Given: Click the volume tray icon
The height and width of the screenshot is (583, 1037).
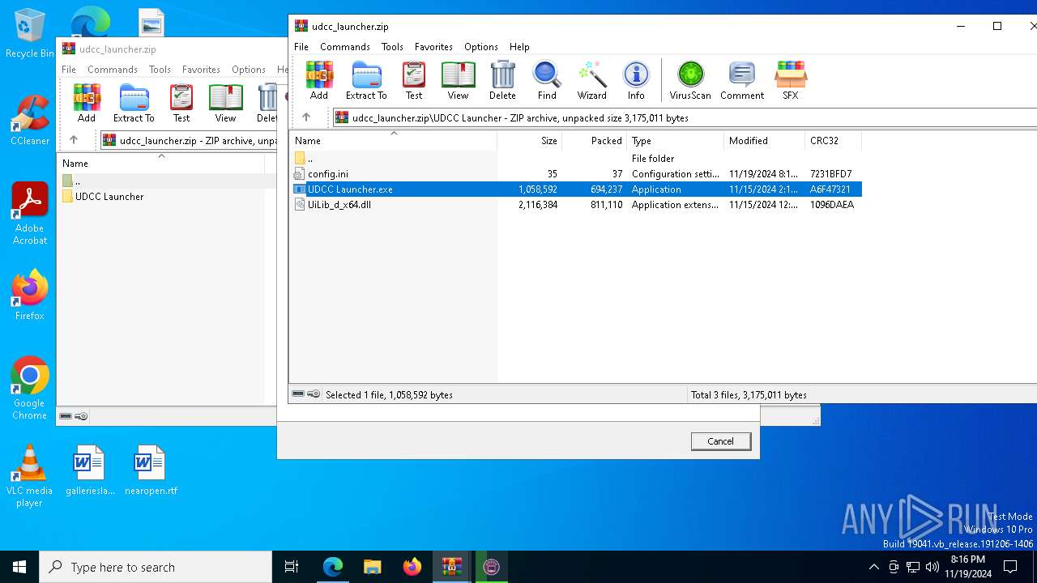Looking at the screenshot, I should [x=932, y=567].
